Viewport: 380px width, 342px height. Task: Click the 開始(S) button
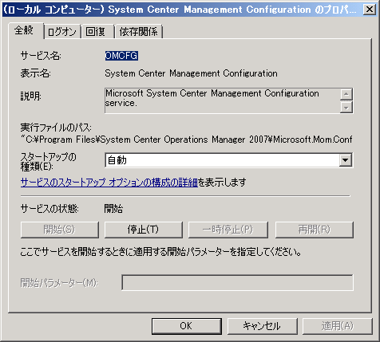coord(60,230)
